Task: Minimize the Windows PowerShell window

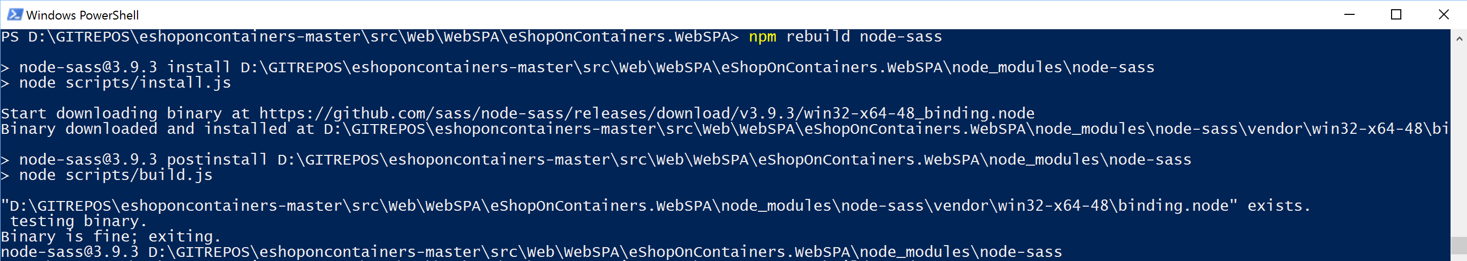Action: tap(1349, 15)
